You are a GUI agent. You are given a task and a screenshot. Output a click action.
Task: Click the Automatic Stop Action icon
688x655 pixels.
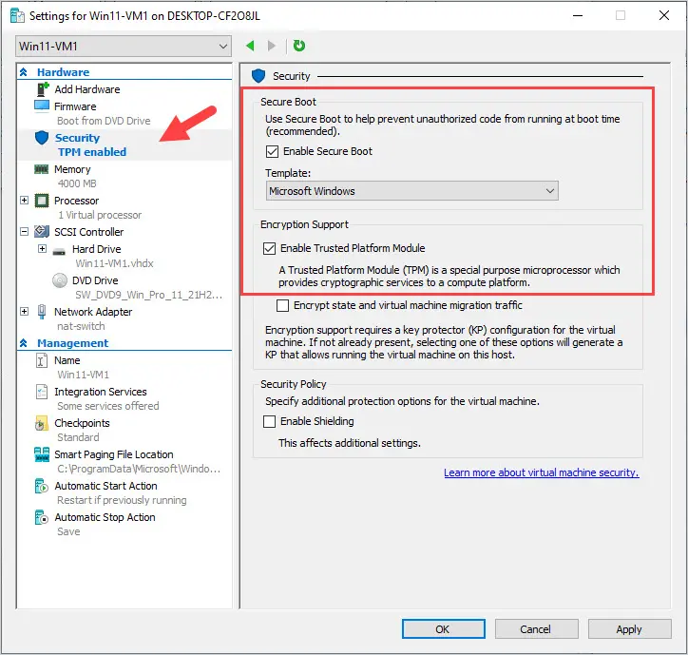tap(41, 517)
